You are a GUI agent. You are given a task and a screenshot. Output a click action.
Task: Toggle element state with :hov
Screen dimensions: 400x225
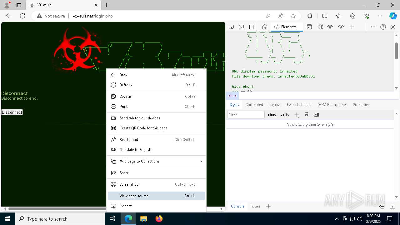point(272,115)
